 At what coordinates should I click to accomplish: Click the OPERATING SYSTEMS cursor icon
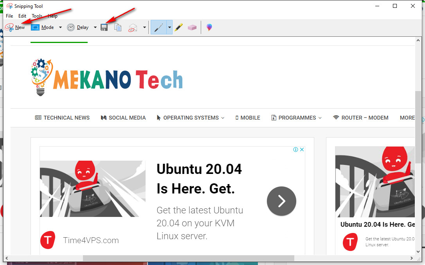[x=159, y=118]
